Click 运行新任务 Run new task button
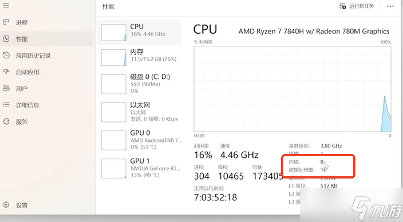 [x=357, y=6]
